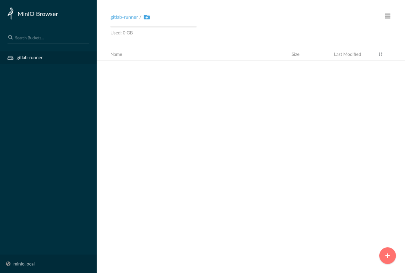The image size is (405, 273).
Task: Click the storage usage progress bar
Action: tap(153, 27)
